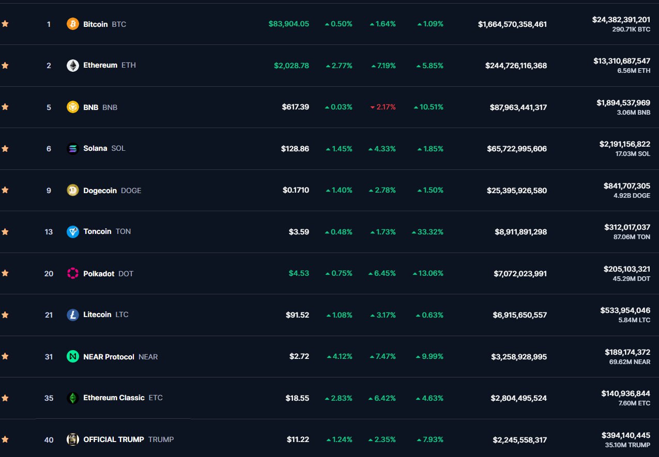
Task: Unstar Ethereum Classic from the watchlist
Action: 5,398
